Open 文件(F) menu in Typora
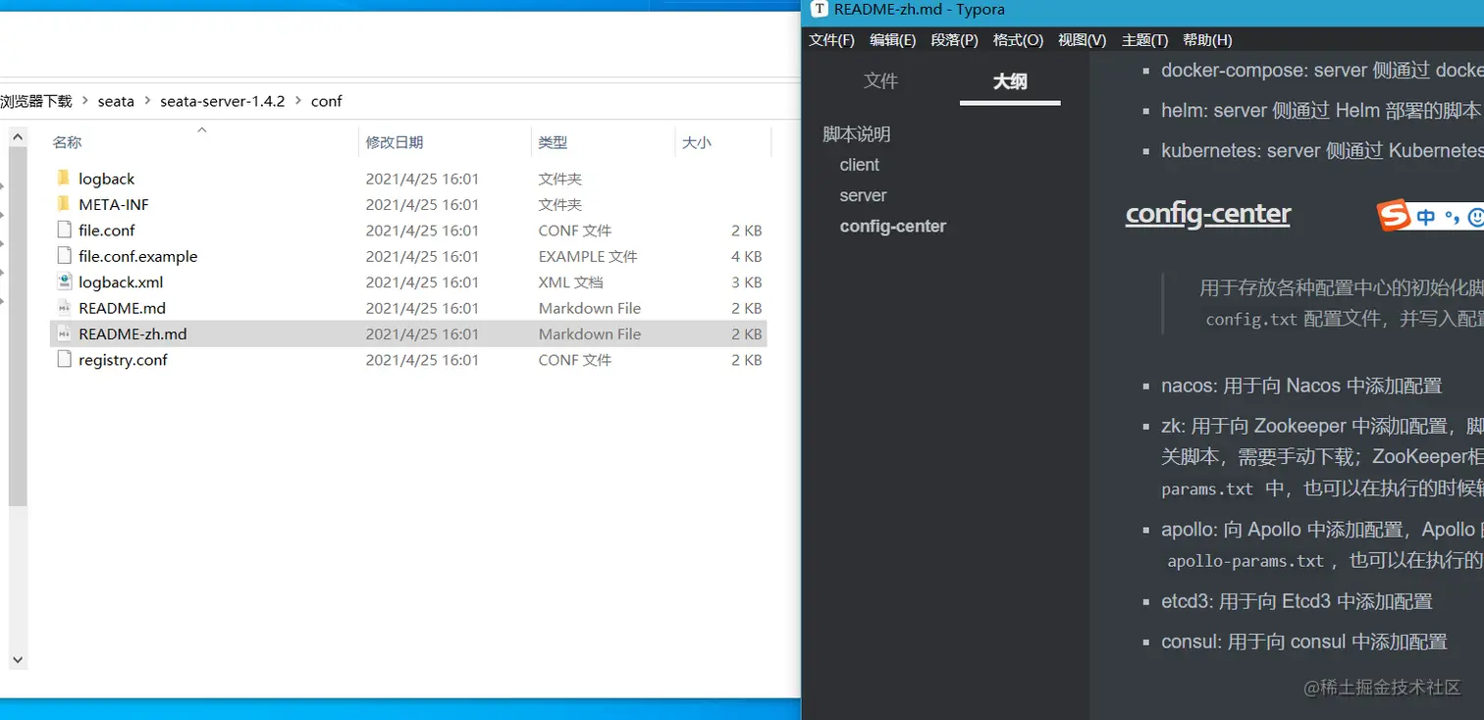Image resolution: width=1484 pixels, height=720 pixels. point(831,40)
